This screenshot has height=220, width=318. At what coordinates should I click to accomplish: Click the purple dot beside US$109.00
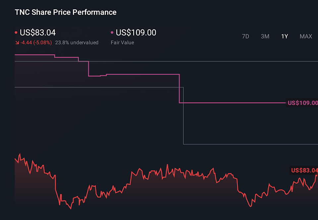(x=112, y=32)
